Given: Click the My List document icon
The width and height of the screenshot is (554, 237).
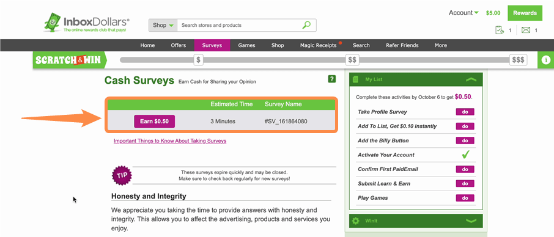Looking at the screenshot, I should (356, 79).
